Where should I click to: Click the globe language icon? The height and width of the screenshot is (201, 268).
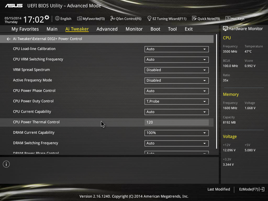[57, 18]
